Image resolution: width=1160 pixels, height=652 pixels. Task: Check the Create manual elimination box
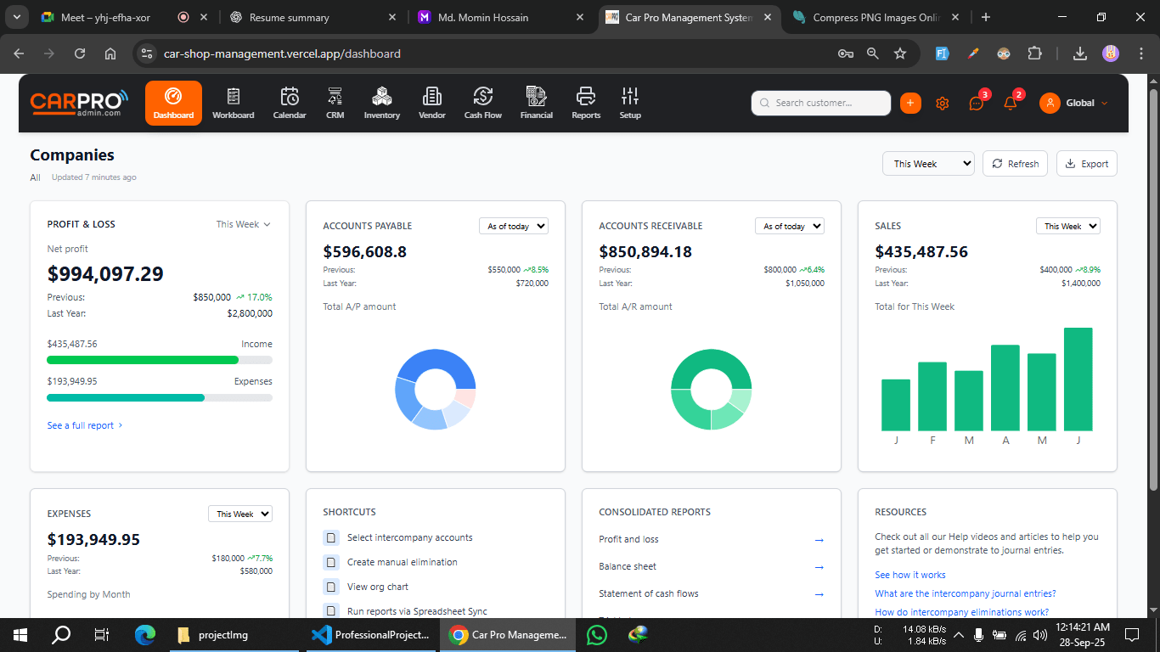tap(331, 562)
